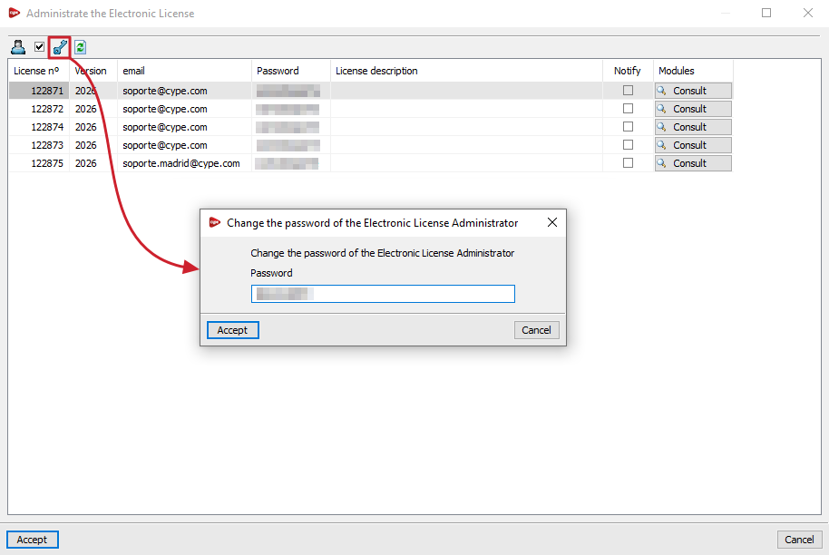Screen dimensions: 829x555
Task: Click license description cell of 122872
Action: (x=466, y=109)
